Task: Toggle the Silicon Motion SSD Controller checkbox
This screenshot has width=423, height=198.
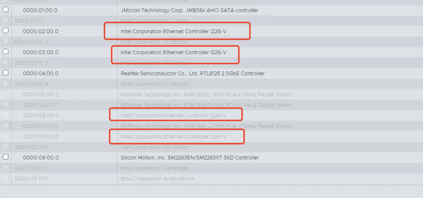Action: click(6, 157)
